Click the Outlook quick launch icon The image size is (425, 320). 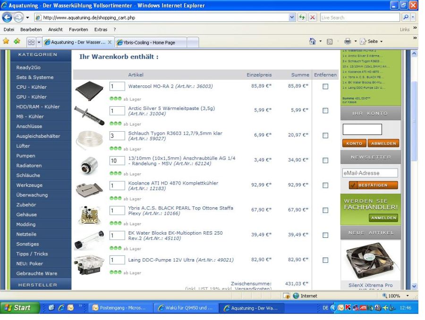[x=70, y=308]
